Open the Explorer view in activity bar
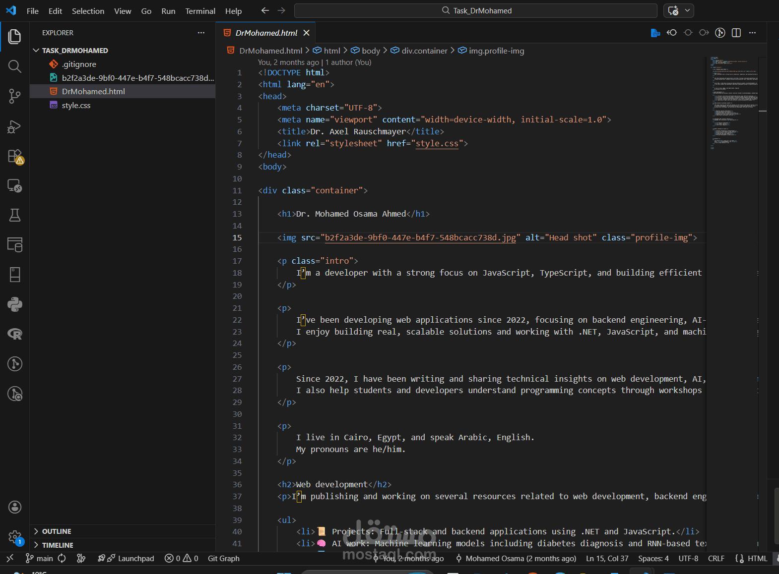The width and height of the screenshot is (779, 574). point(15,36)
